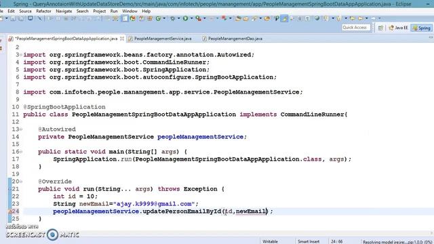Click the email string ajay.k9999@gmail.com
The image size is (434, 244).
154,204
